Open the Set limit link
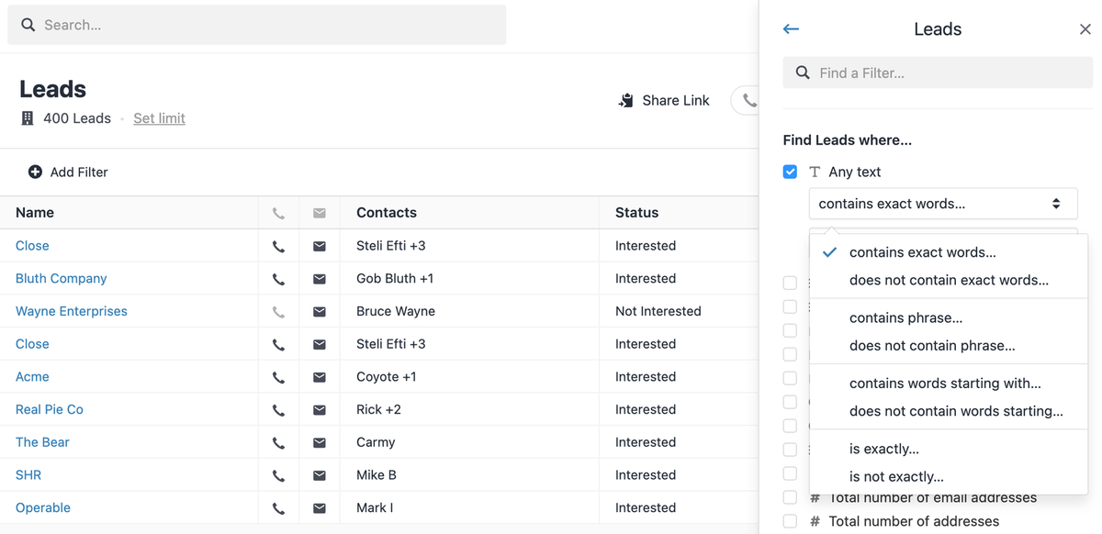Screen dimensions: 1102x534 point(159,118)
